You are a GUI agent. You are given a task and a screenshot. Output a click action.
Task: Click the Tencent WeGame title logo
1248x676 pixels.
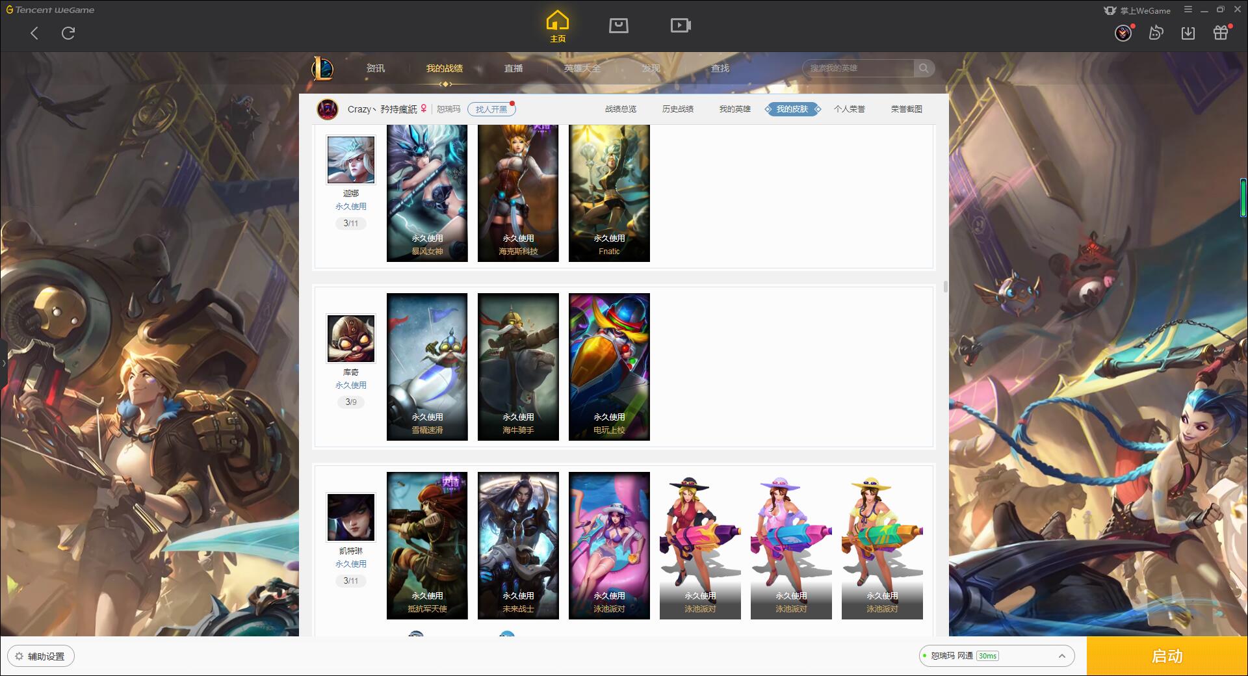[x=51, y=10]
